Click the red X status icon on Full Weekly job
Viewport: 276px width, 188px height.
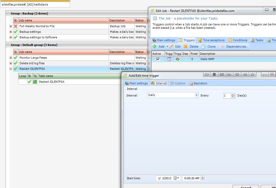[x=16, y=26]
